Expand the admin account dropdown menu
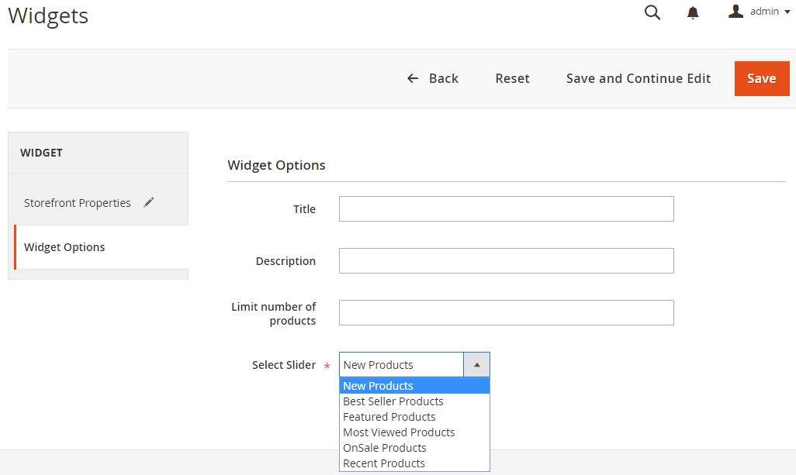 787,12
